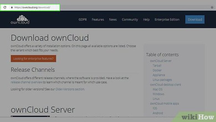Select Tarball in the table of contents

coord(157,66)
